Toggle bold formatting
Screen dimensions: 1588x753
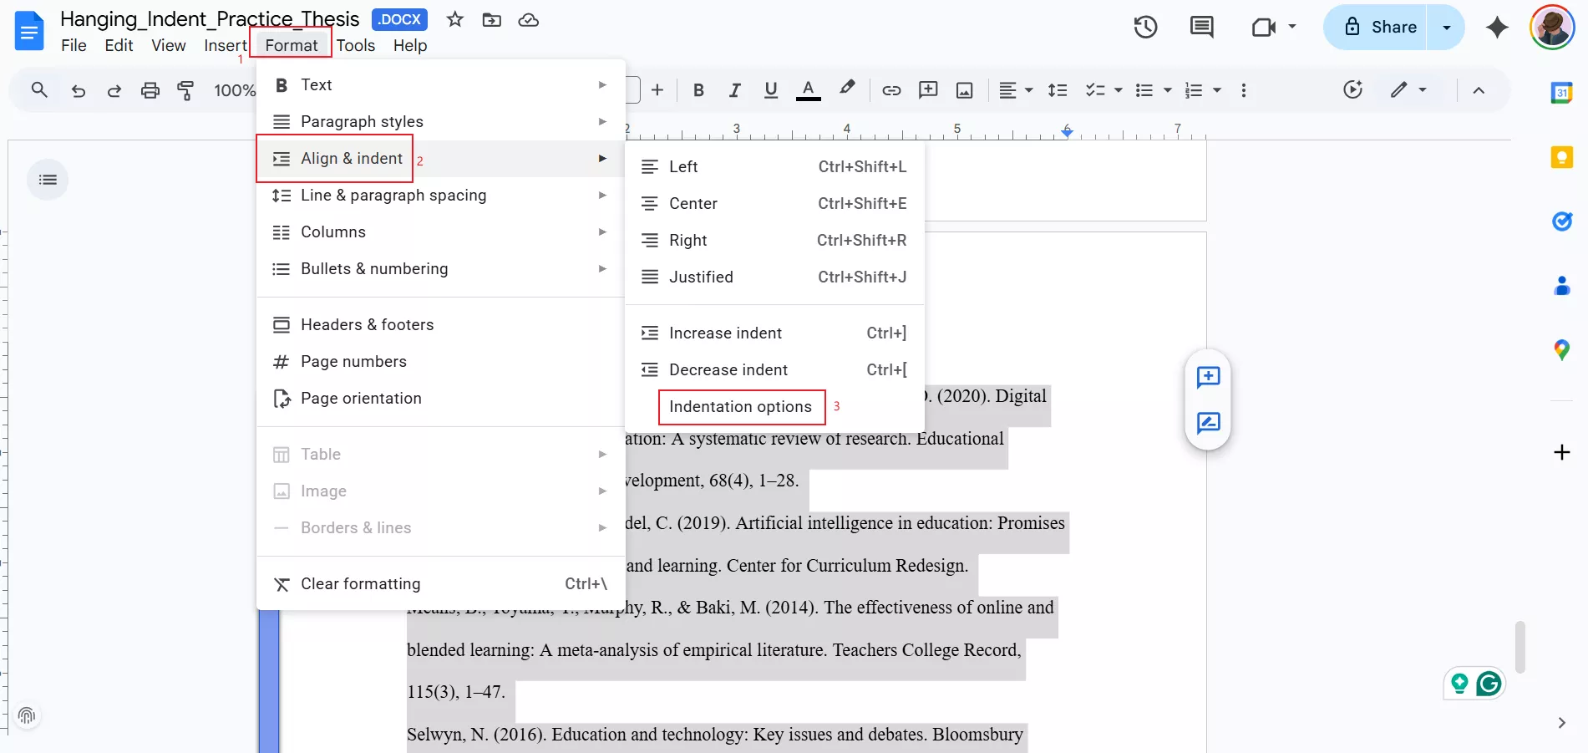698,90
